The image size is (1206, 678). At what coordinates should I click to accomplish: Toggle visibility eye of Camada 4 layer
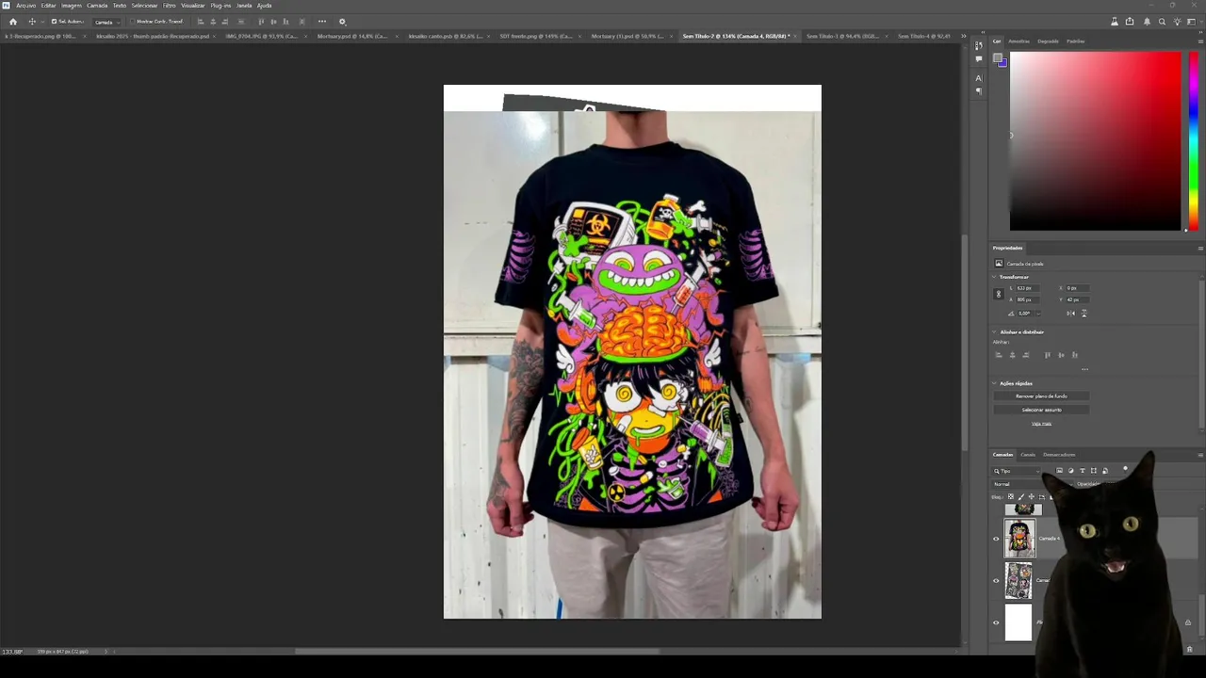click(996, 539)
